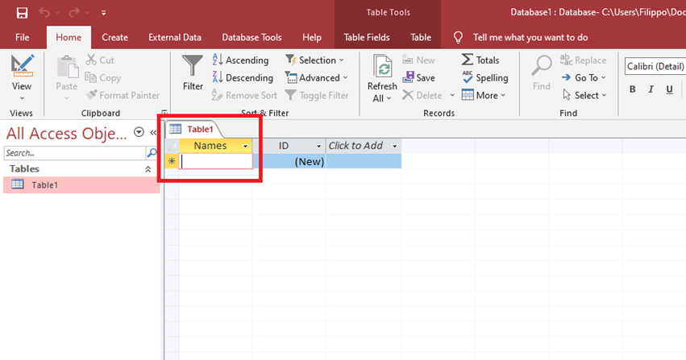The image size is (686, 360).
Task: Click the Find magnifier icon
Action: (542, 66)
